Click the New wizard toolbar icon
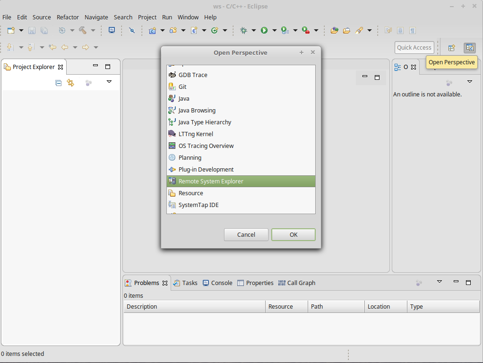The width and height of the screenshot is (483, 363). pos(11,30)
